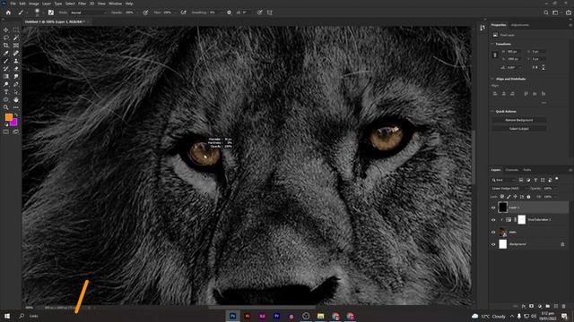Click the Layer 1 black thumbnail
This screenshot has height=322, width=574.
click(x=502, y=208)
